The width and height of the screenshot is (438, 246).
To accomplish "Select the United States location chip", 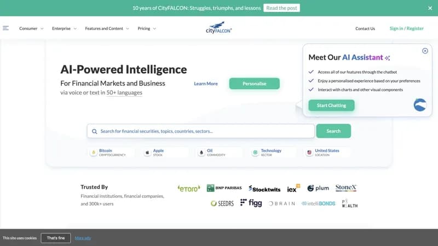I will pos(326,153).
